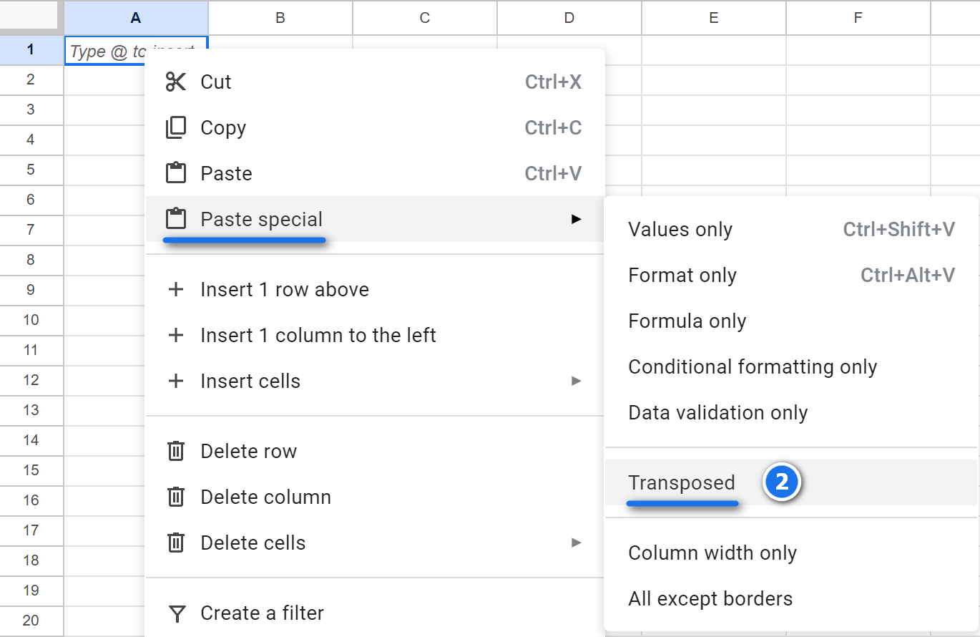This screenshot has height=637, width=980.
Task: Choose Paste from the context menu
Action: click(x=375, y=173)
